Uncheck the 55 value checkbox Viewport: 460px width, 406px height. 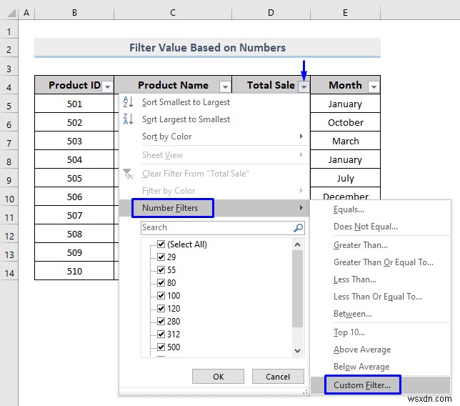click(161, 269)
